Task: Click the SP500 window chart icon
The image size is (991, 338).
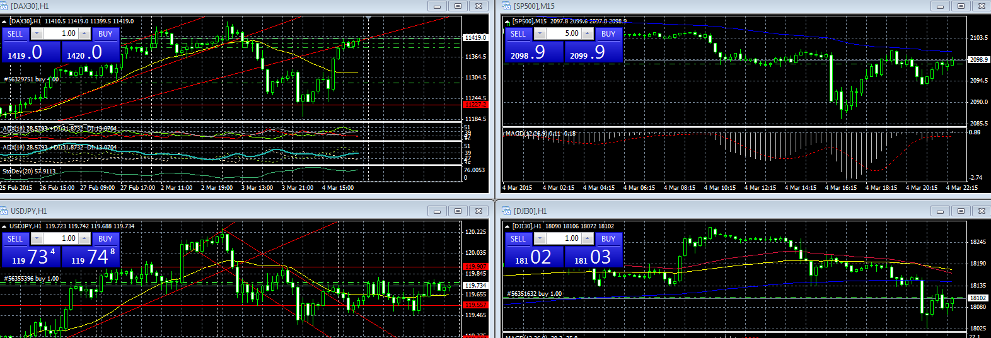Action: [x=507, y=6]
